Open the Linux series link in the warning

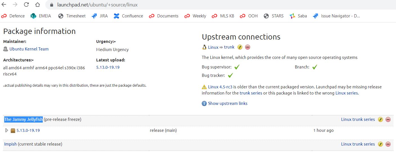347,93
